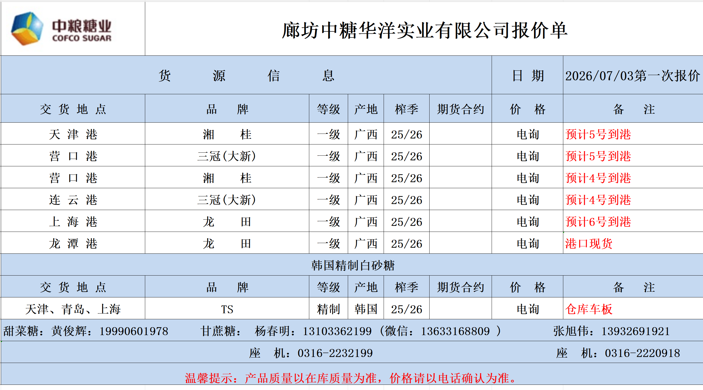Click the 品牌 header above 湘桂
This screenshot has height=390, width=703.
coord(227,109)
